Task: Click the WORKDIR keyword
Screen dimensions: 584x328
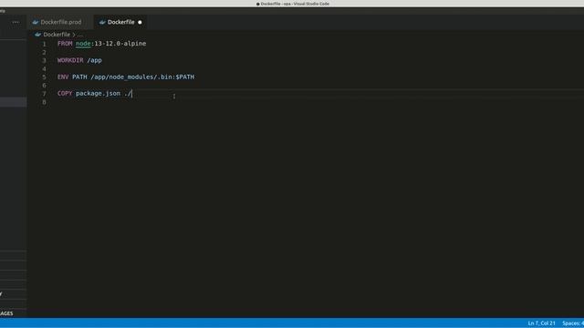Action: (x=70, y=60)
